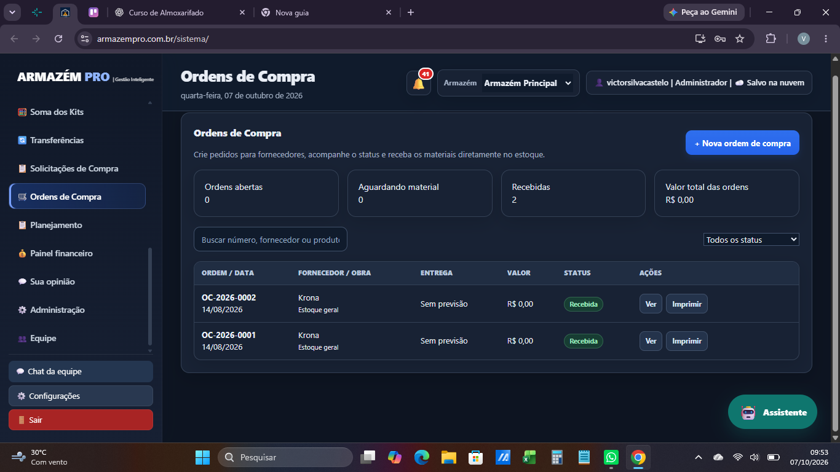Open Administração in the sidebar
The height and width of the screenshot is (472, 840).
click(x=77, y=310)
